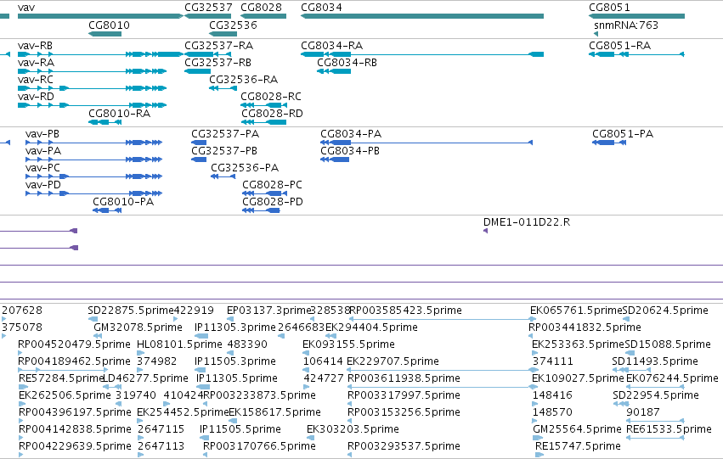The width and height of the screenshot is (723, 459).
Task: Click the CG32537-PB protein label
Action: point(224,151)
